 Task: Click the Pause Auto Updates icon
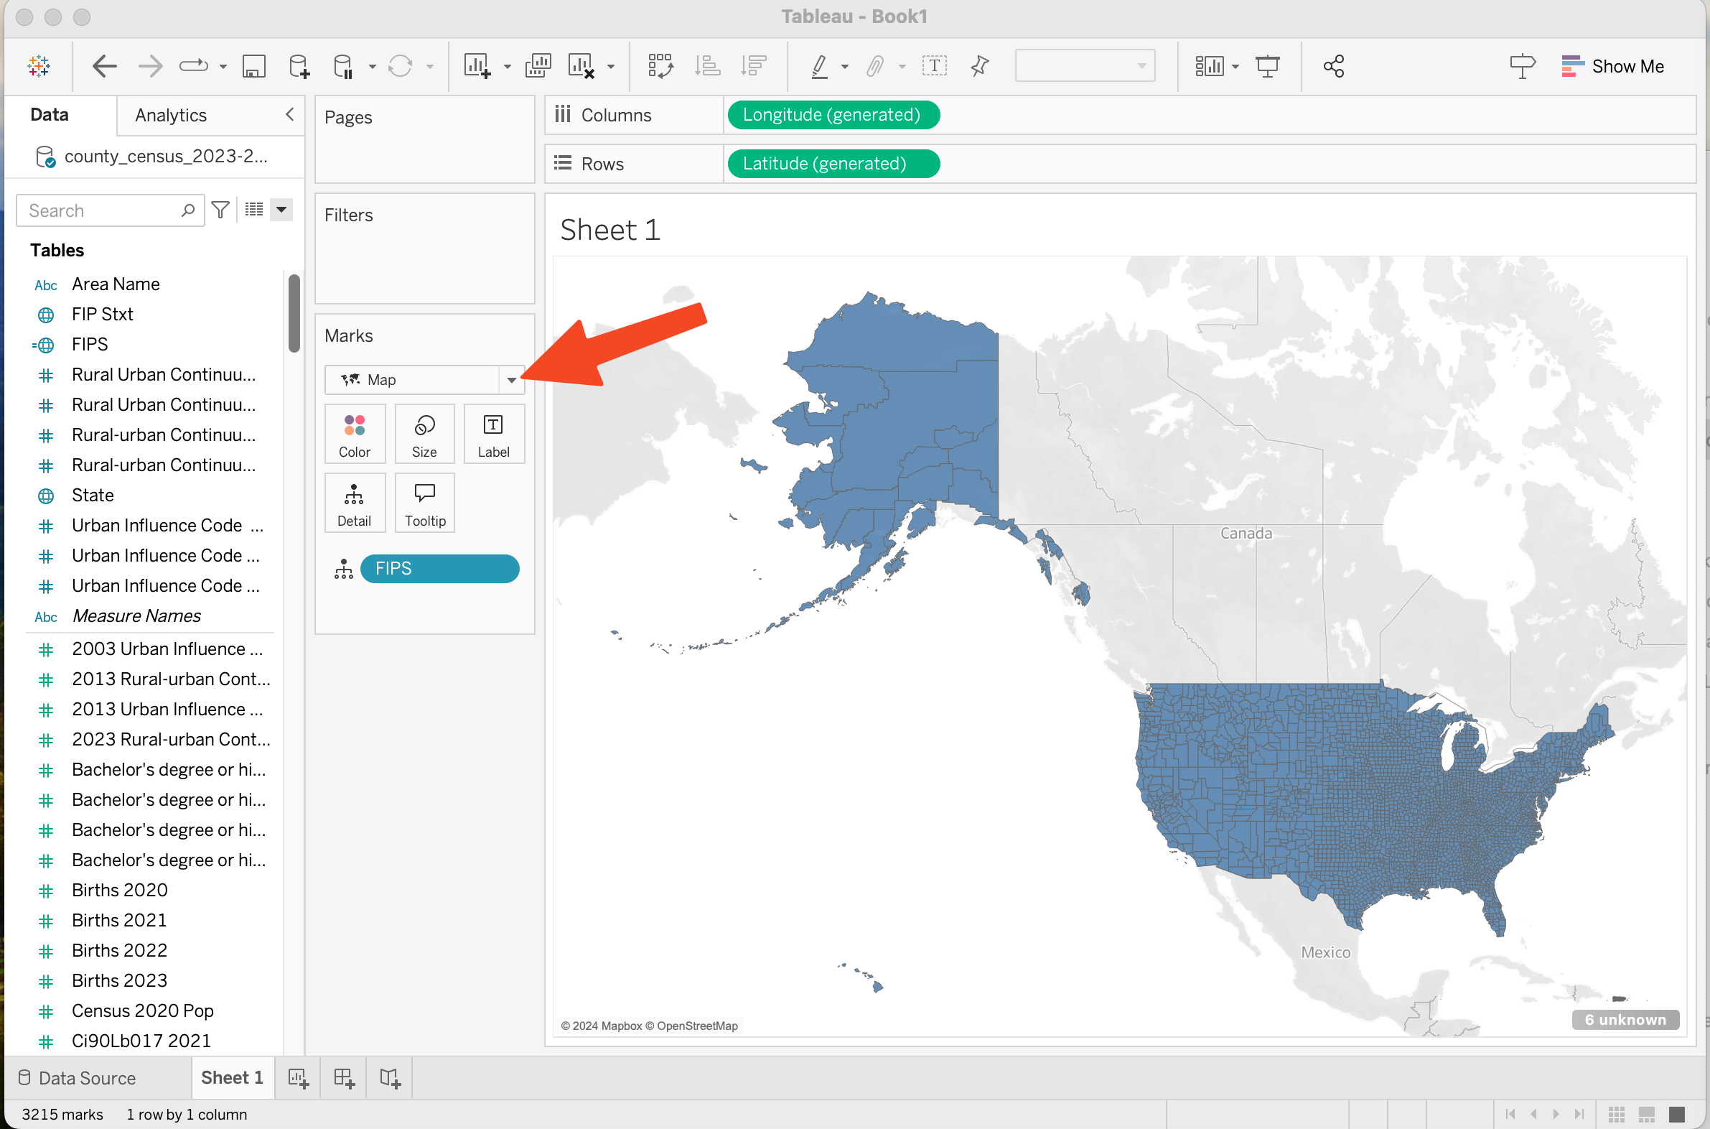coord(343,66)
